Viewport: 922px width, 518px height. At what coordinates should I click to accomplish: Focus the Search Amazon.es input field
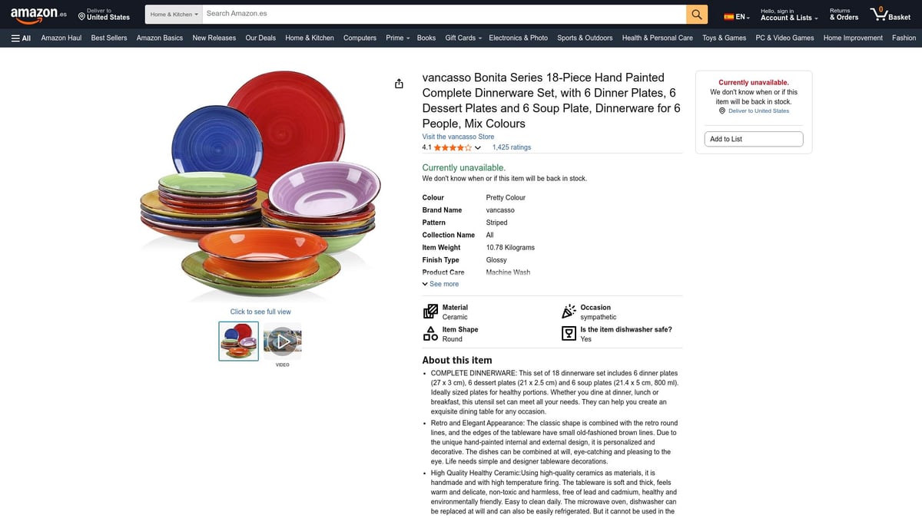pos(444,14)
